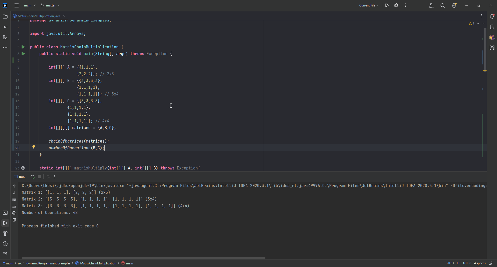Click 'Process finished with exit code 0'

60,226
